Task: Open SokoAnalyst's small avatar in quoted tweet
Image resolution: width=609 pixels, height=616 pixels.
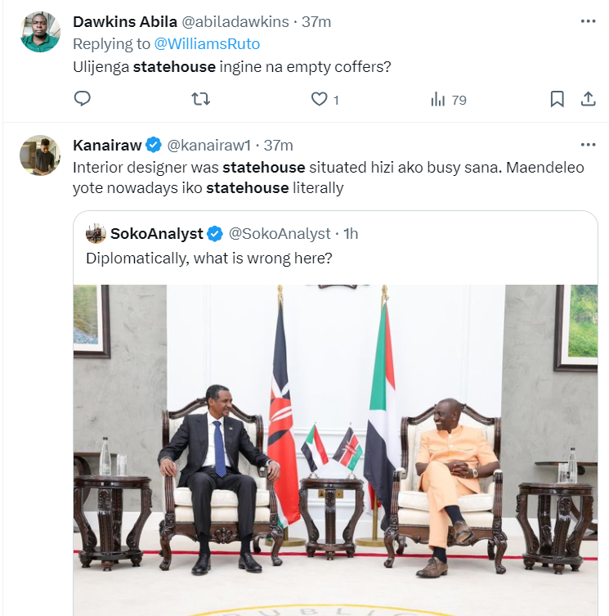Action: [96, 234]
